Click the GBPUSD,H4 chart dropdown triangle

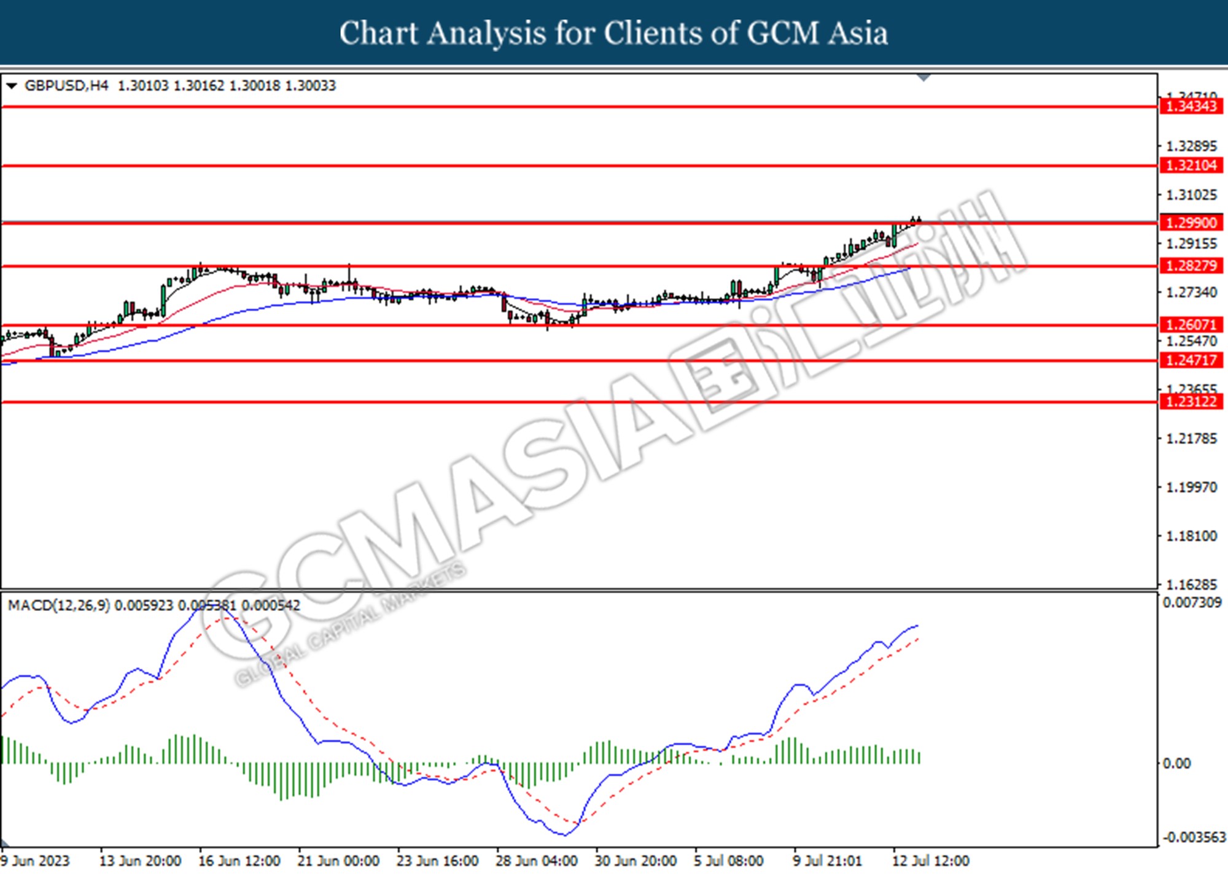11,86
